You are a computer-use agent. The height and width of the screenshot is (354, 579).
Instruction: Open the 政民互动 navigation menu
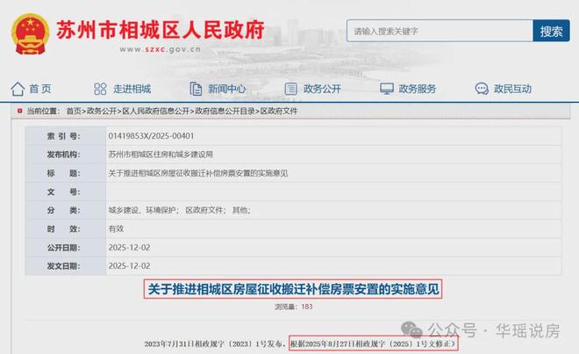tap(512, 89)
